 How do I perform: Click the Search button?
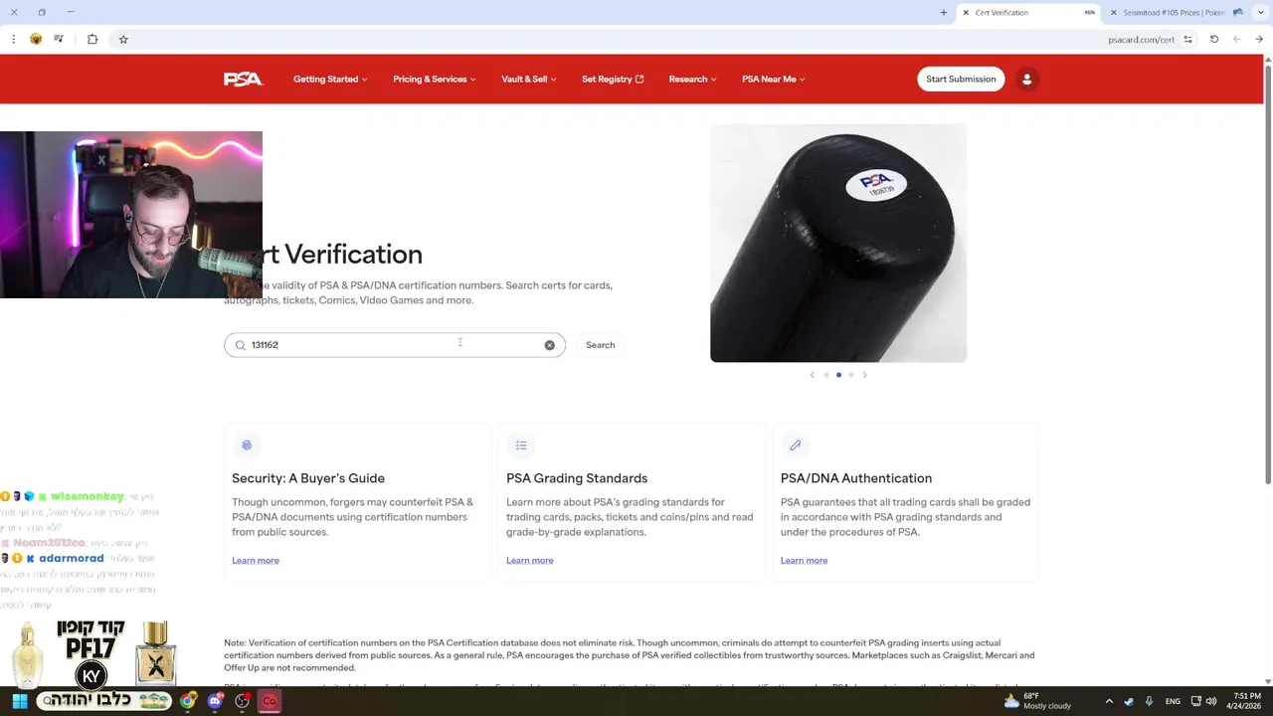[601, 345]
